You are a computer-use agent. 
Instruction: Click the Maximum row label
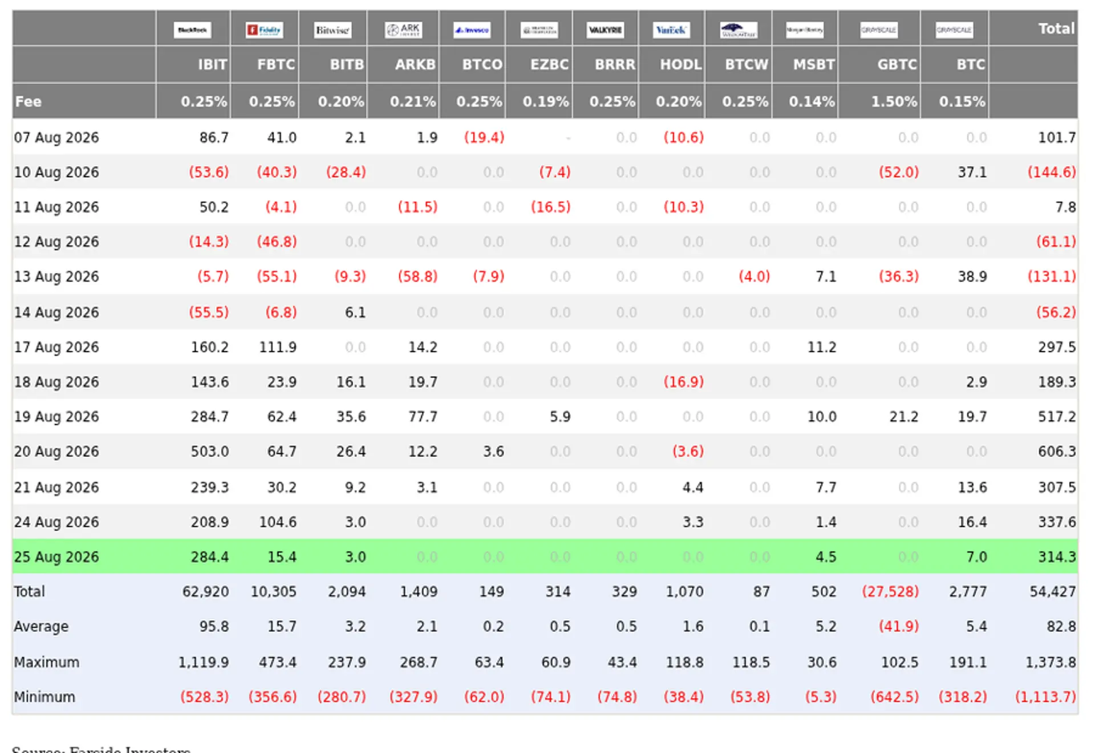pos(47,662)
